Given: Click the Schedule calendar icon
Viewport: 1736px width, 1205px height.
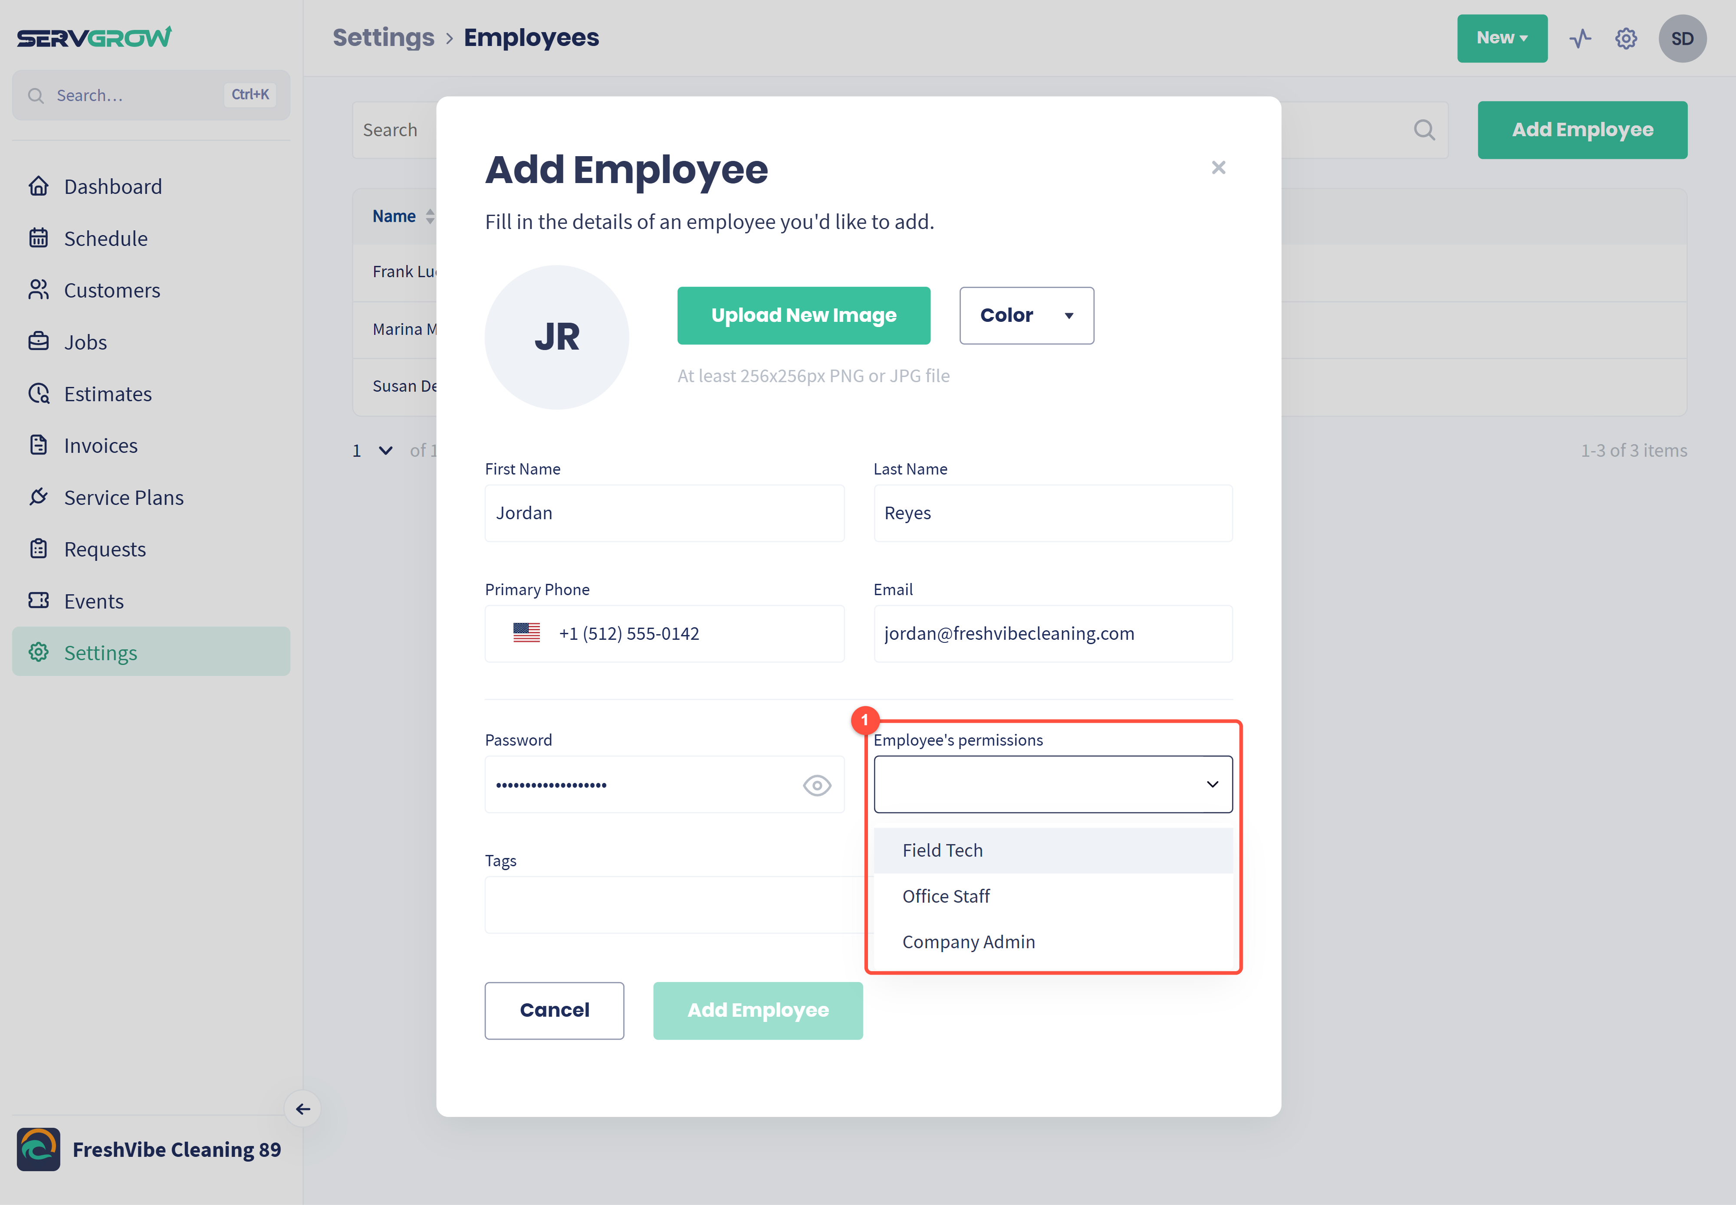Looking at the screenshot, I should pos(39,238).
